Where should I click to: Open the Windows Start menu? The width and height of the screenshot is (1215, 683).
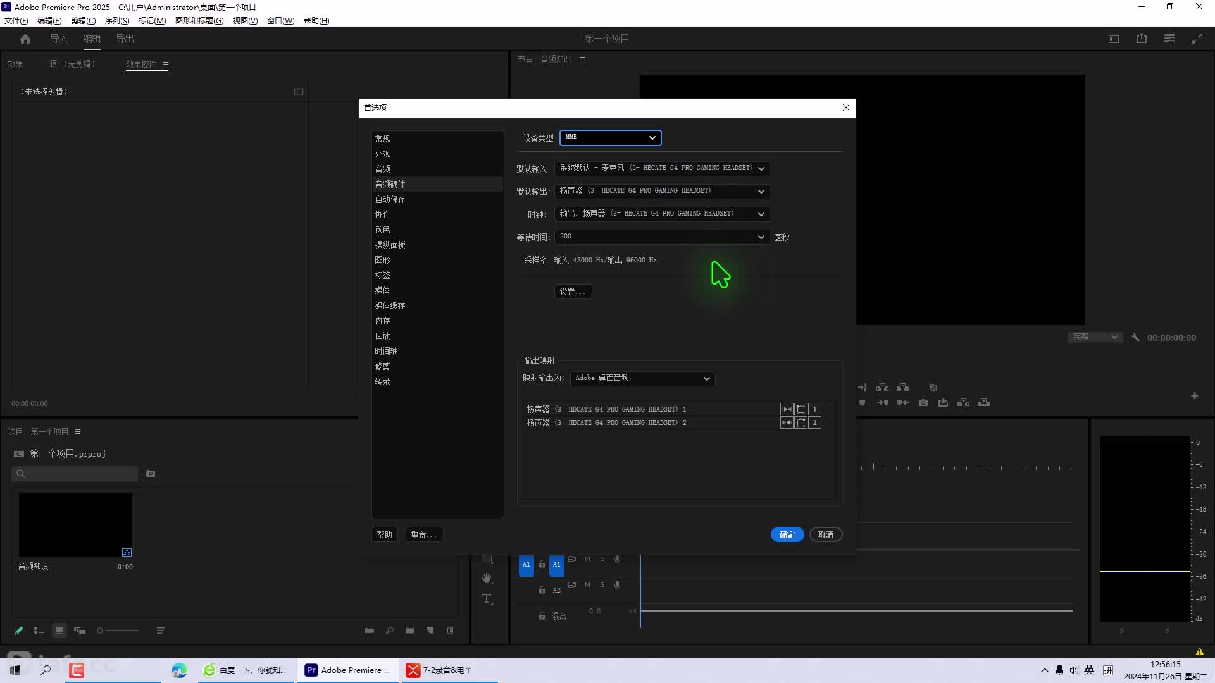coord(15,670)
